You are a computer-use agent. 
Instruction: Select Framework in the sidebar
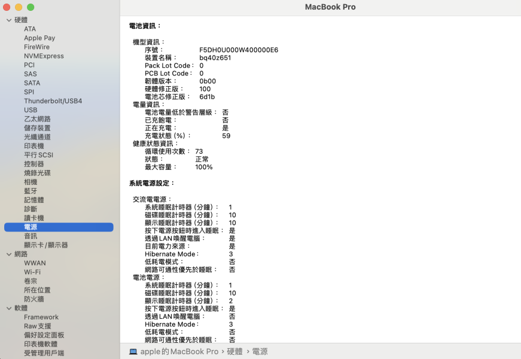click(41, 317)
